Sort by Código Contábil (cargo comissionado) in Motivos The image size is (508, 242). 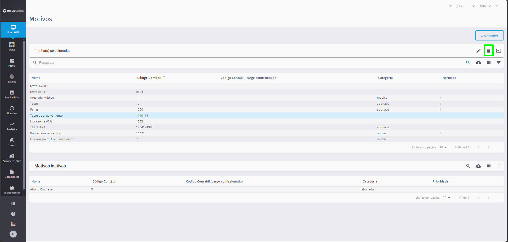click(249, 78)
